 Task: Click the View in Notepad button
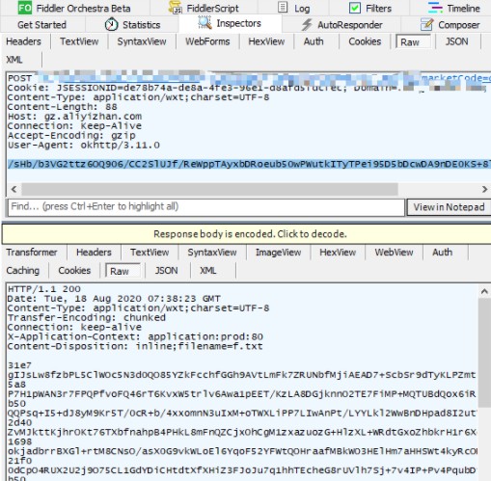tap(449, 207)
